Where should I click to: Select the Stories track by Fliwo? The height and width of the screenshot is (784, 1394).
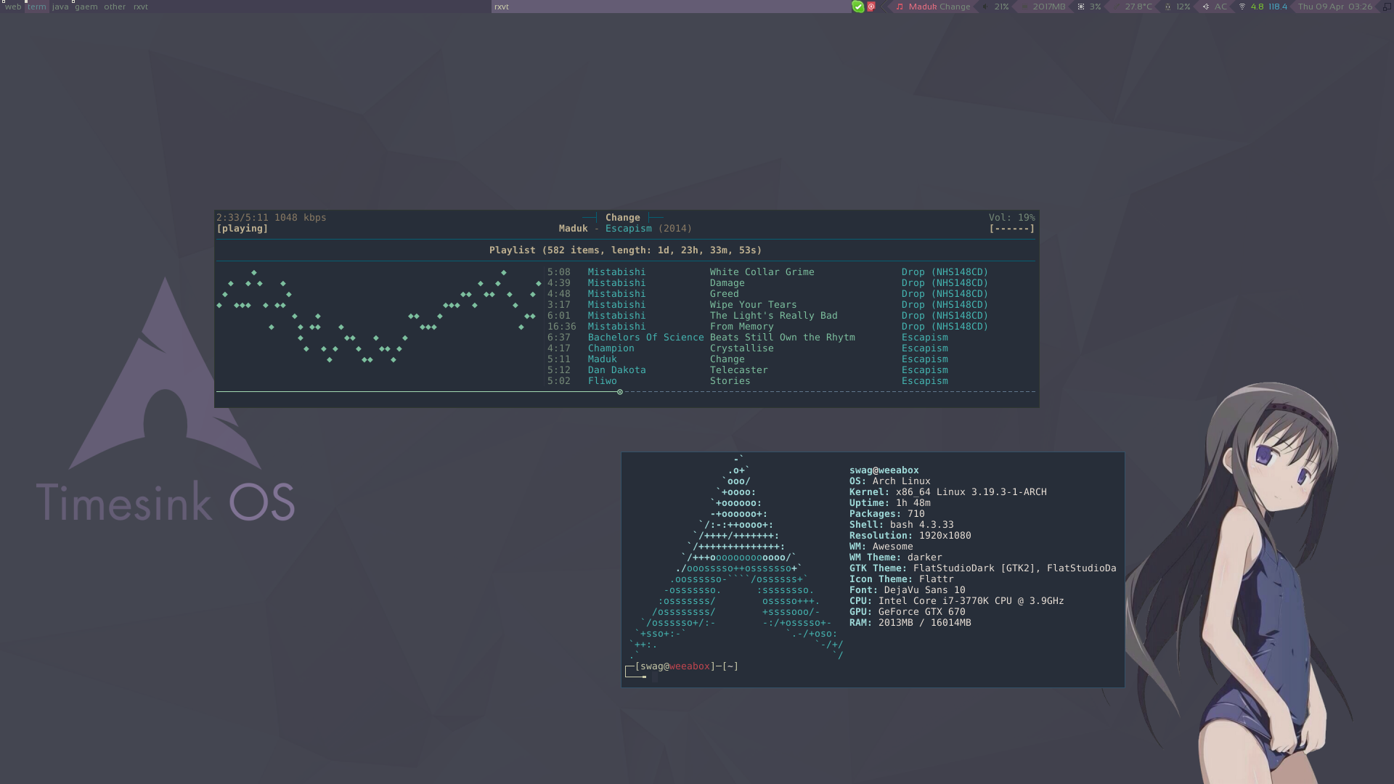(x=730, y=381)
